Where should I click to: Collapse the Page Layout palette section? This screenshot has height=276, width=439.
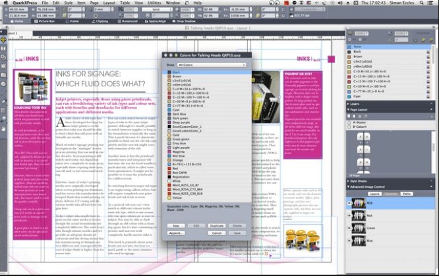click(x=348, y=109)
